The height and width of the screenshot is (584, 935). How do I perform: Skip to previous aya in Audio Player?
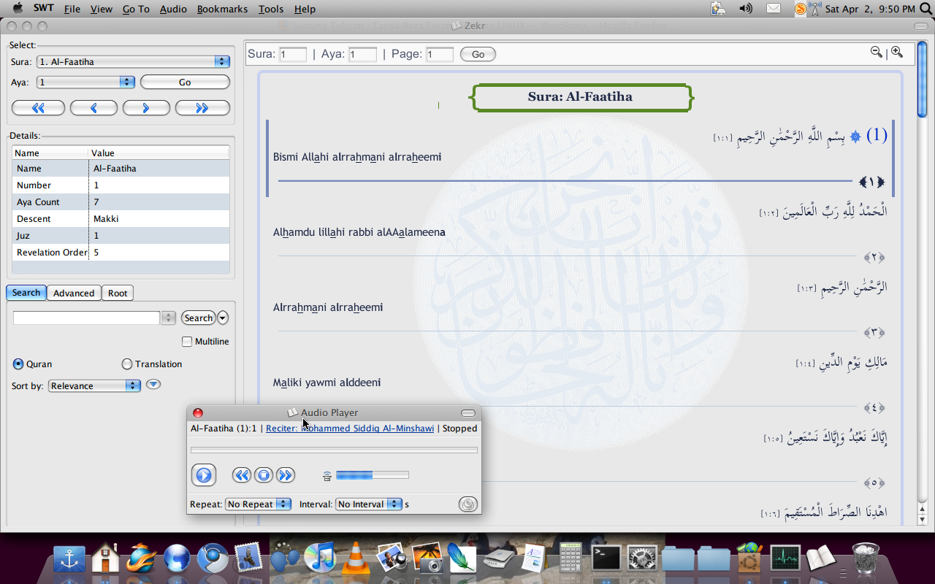242,475
